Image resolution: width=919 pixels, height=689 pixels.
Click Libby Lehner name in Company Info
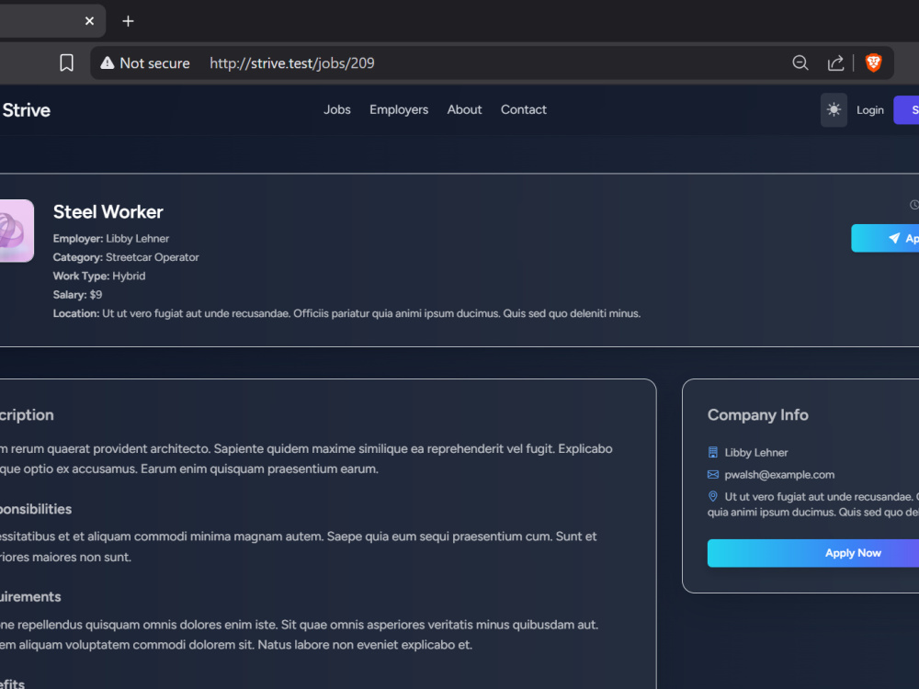click(756, 452)
